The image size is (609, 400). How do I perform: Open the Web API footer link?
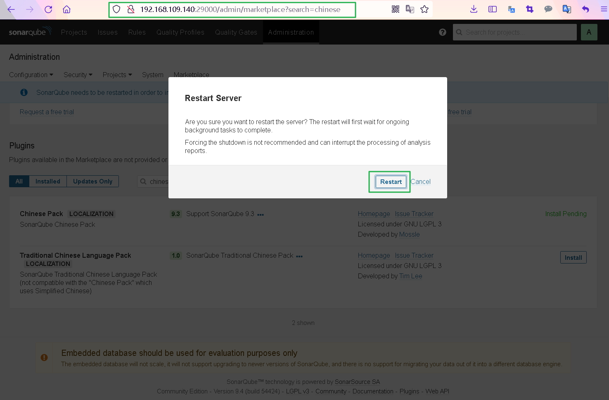click(437, 391)
